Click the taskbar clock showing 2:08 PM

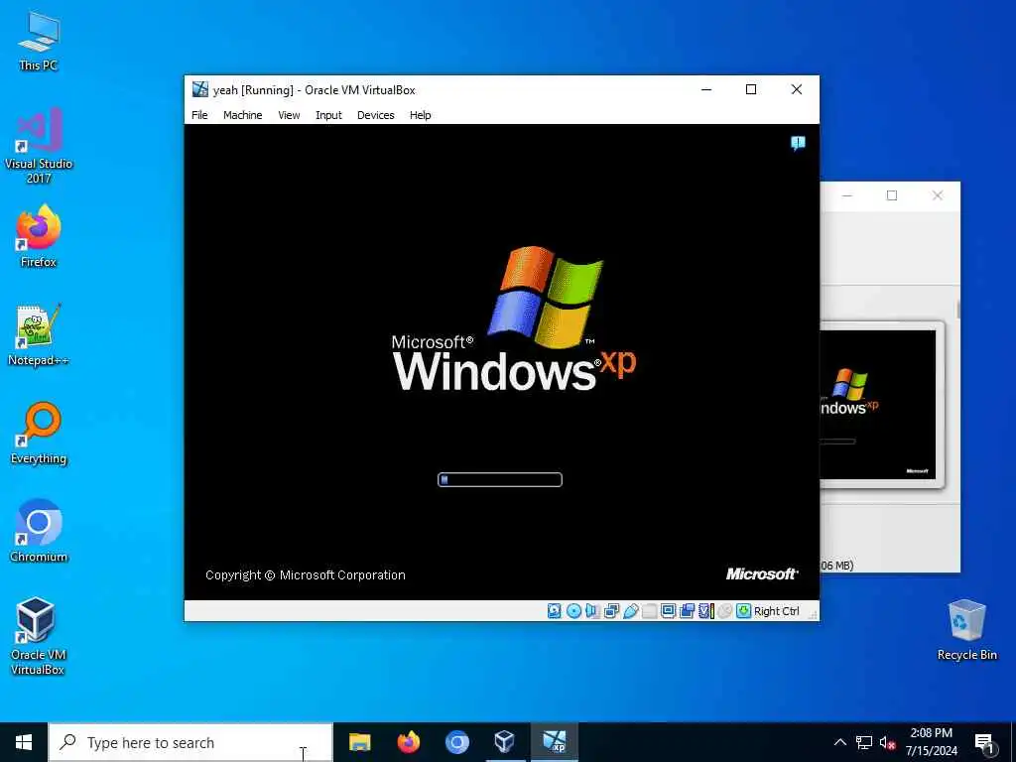pyautogui.click(x=931, y=742)
